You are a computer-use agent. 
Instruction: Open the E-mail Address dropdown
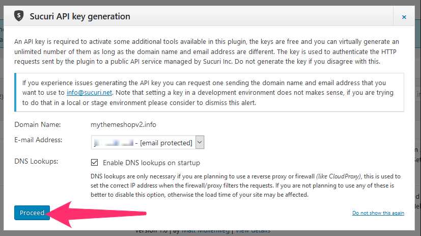148,142
